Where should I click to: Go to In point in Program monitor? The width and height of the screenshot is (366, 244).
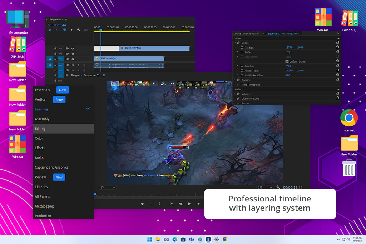171,204
